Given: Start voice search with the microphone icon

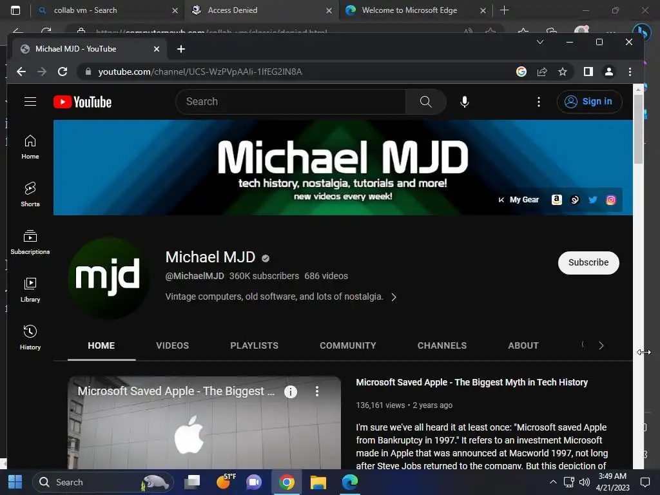Looking at the screenshot, I should pyautogui.click(x=464, y=101).
